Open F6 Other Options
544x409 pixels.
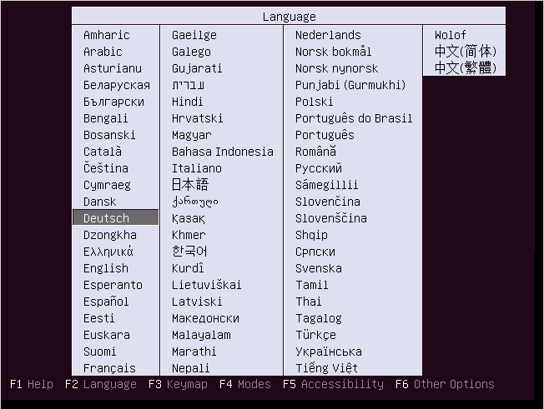click(x=445, y=384)
